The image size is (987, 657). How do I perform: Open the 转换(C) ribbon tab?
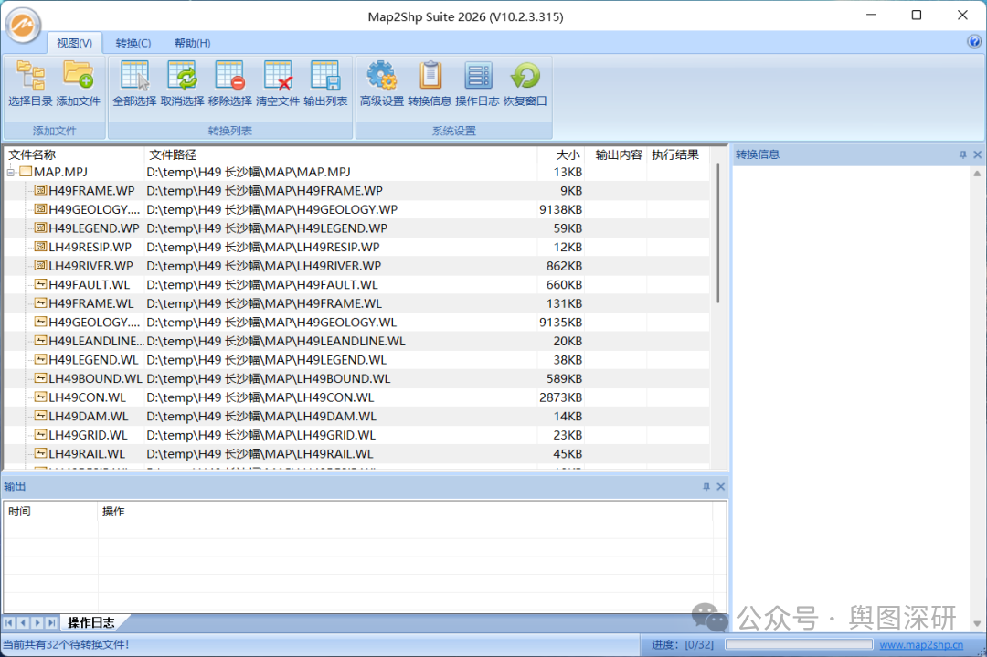(133, 43)
